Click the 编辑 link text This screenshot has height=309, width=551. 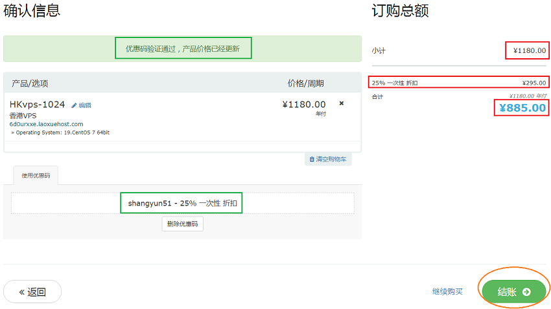click(85, 105)
